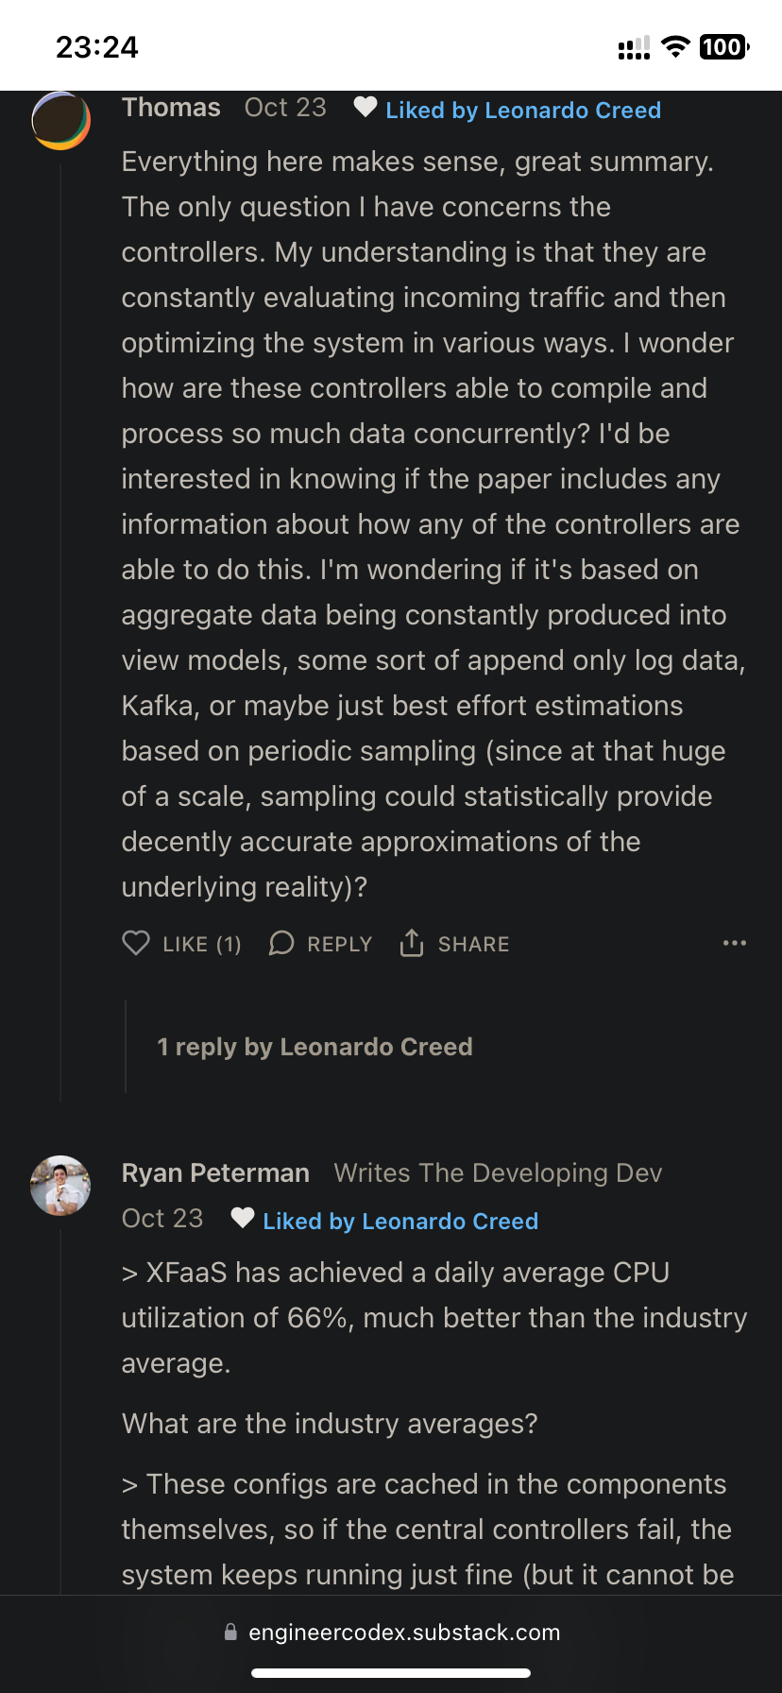
Task: Open The Developing Dev publication link
Action: point(498,1173)
